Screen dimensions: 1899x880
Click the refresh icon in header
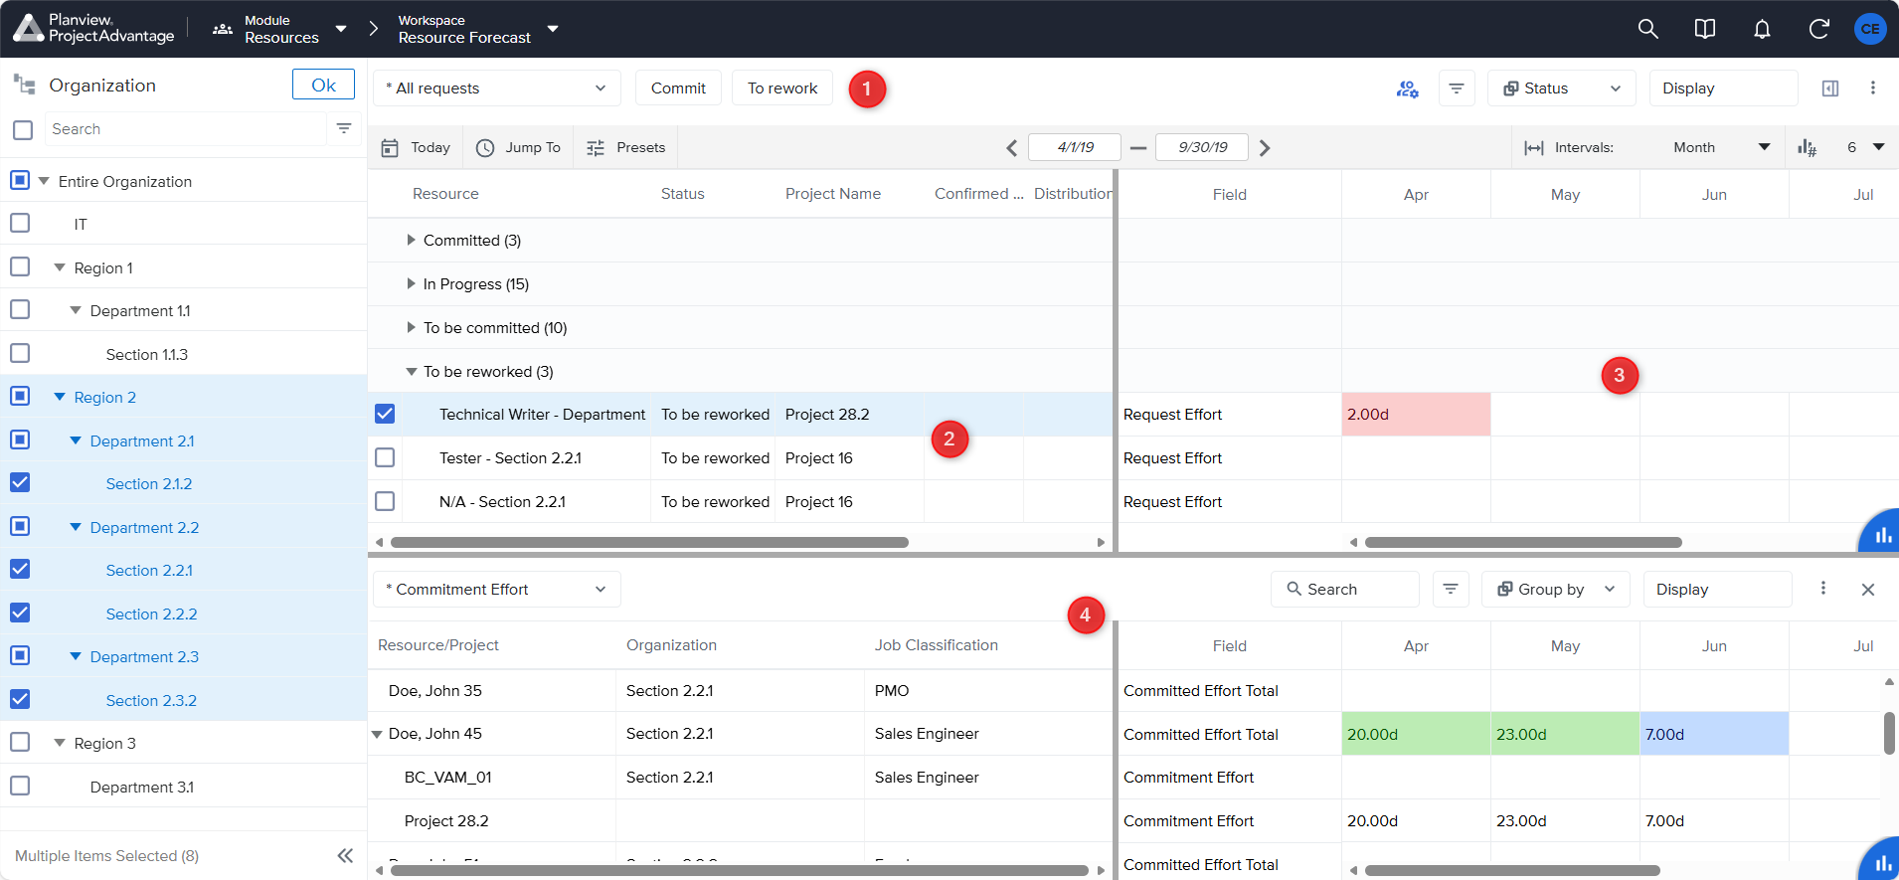pyautogui.click(x=1818, y=29)
